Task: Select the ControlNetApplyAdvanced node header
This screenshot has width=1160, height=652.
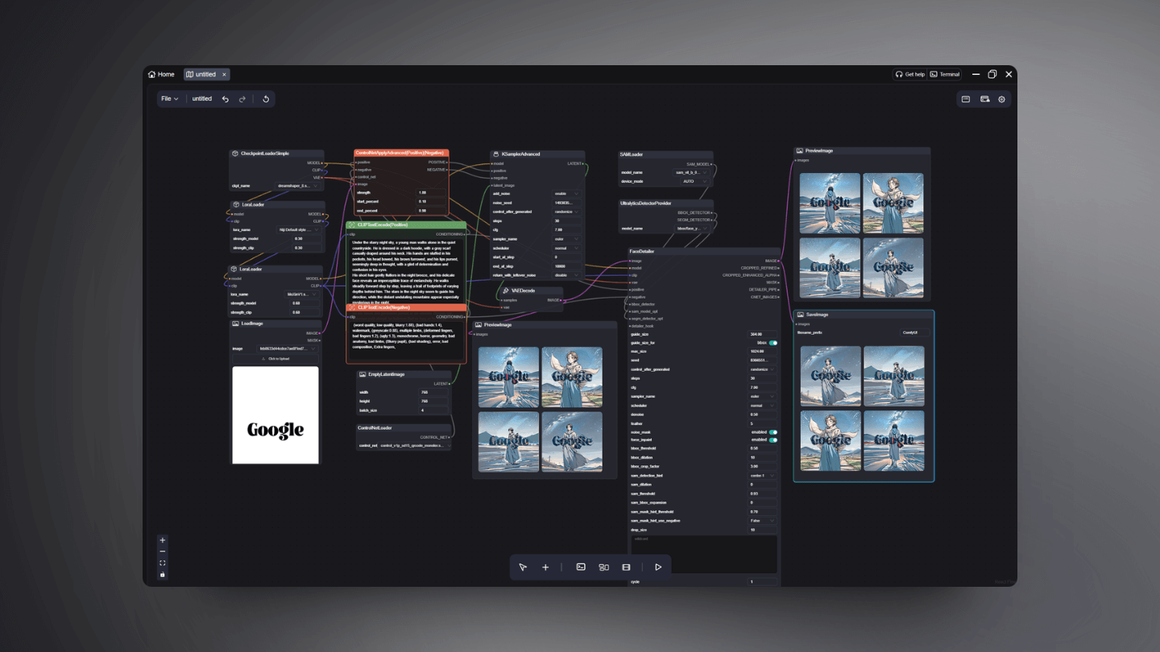Action: click(x=401, y=152)
